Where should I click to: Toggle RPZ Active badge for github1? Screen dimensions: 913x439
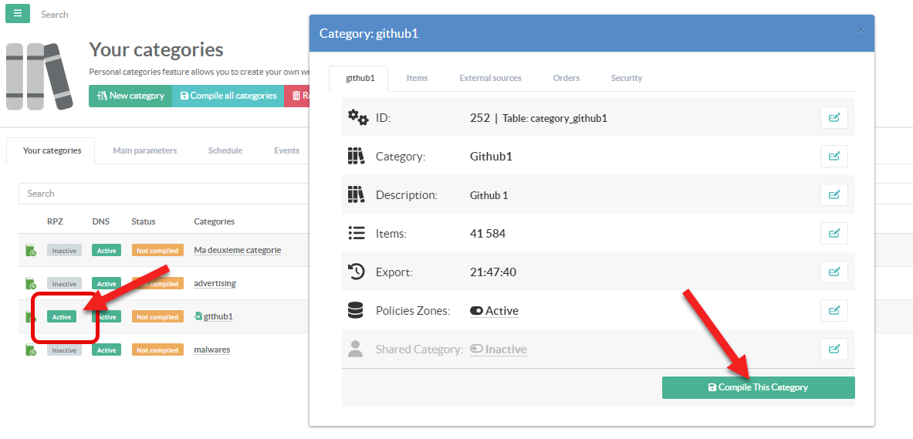62,317
